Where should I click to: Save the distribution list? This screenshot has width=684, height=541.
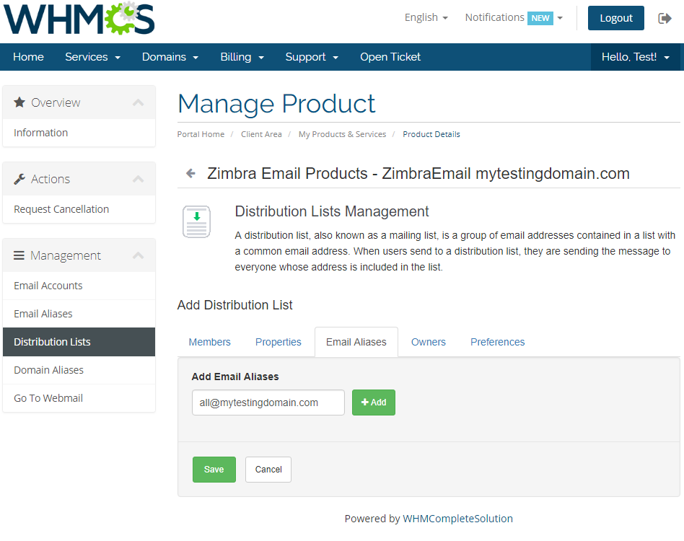214,470
